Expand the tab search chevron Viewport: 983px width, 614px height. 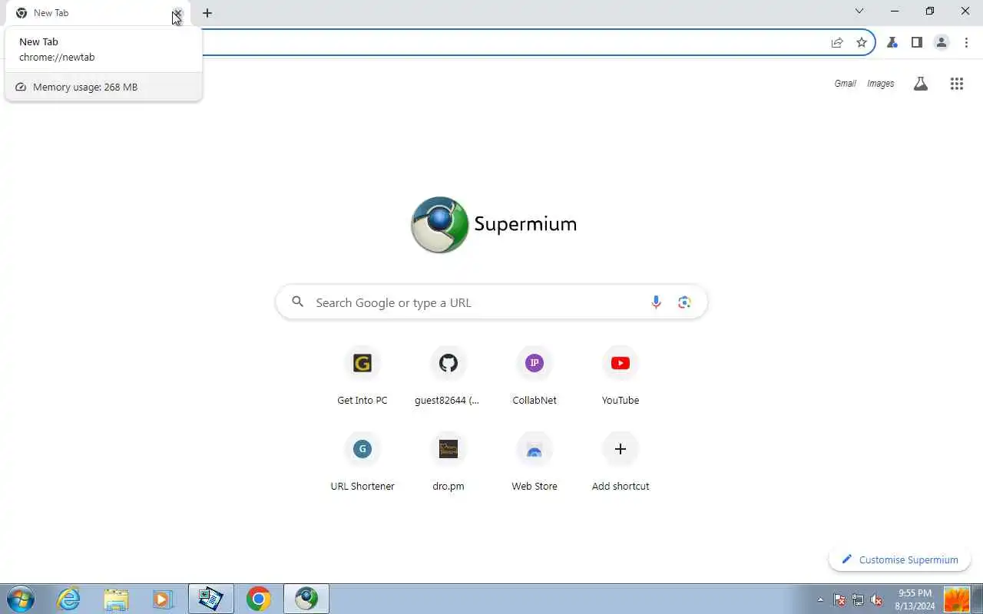click(x=859, y=11)
